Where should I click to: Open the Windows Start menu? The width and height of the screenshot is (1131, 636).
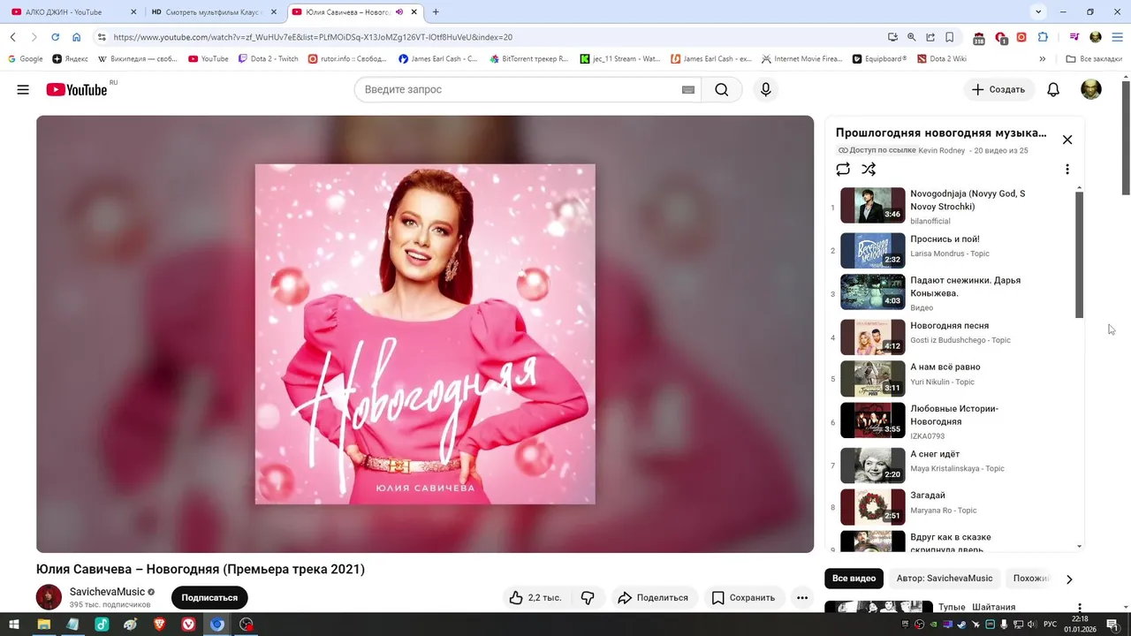point(14,625)
